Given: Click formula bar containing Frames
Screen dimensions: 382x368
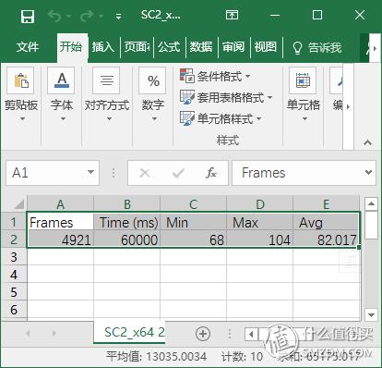Looking at the screenshot, I should pyautogui.click(x=298, y=173).
